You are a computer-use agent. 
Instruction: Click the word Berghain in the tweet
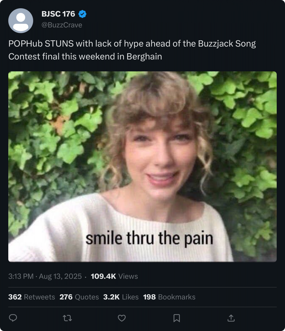pyautogui.click(x=144, y=57)
